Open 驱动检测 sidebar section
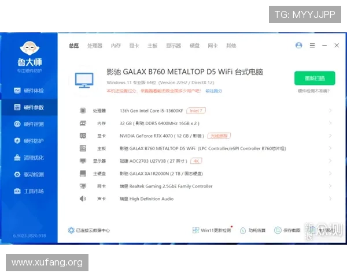 (x=29, y=174)
